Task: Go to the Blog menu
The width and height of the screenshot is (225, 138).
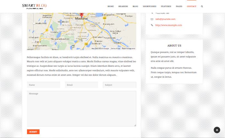Action: tap(135, 6)
